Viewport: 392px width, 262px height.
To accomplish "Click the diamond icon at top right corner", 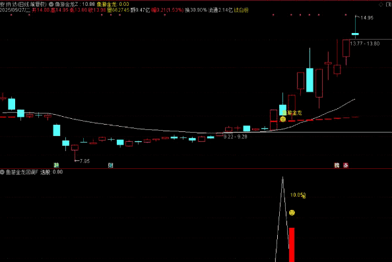I will [381, 5].
